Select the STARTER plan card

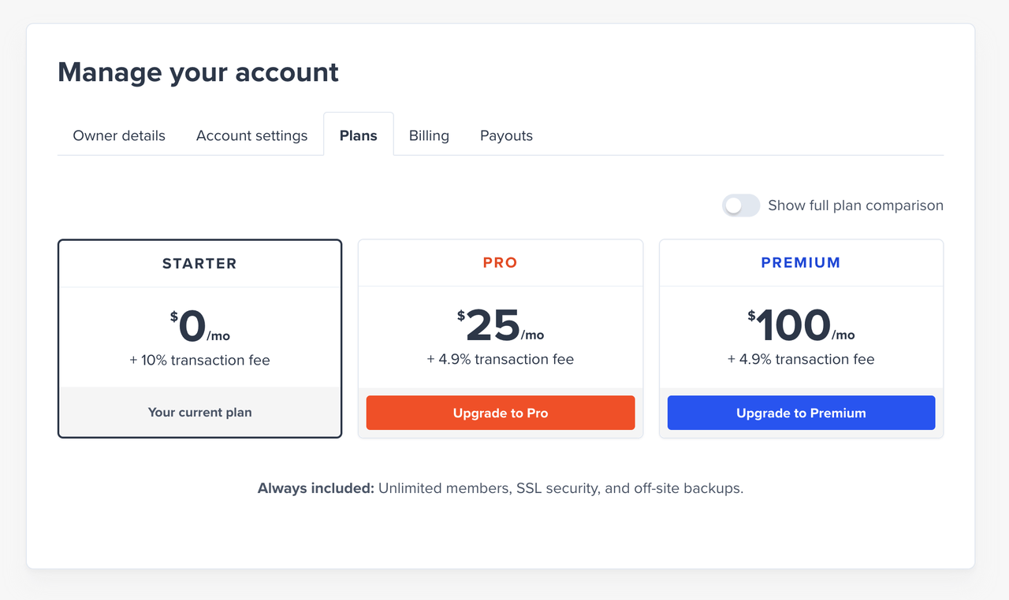[x=199, y=339]
